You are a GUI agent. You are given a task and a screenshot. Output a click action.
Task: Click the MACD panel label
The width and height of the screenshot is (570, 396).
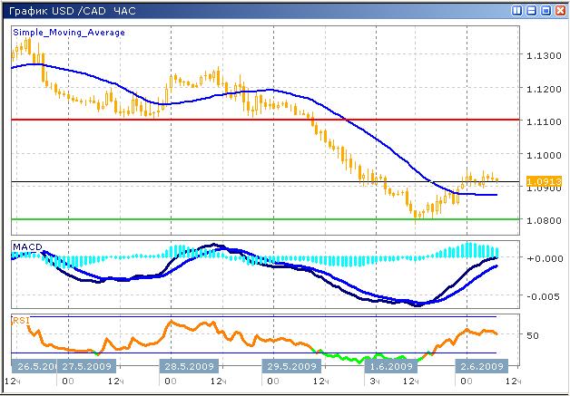coord(26,246)
